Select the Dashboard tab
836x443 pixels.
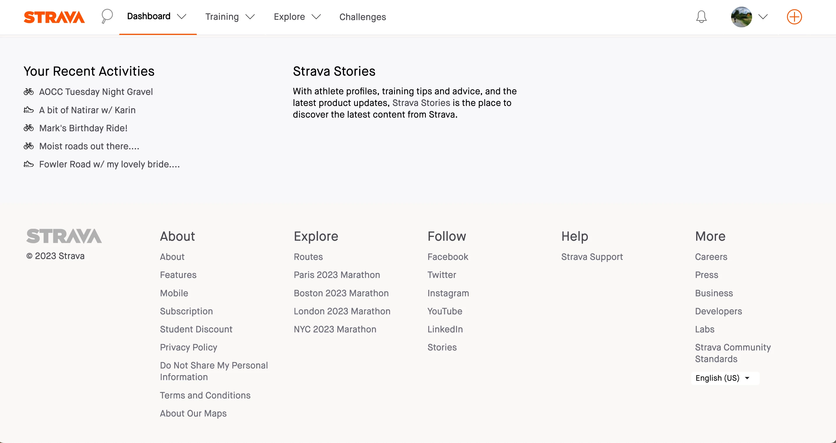coord(149,16)
